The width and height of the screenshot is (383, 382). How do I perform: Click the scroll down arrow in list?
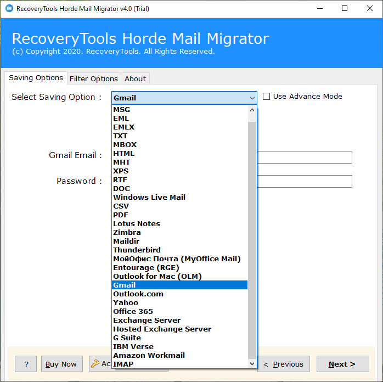pyautogui.click(x=252, y=364)
